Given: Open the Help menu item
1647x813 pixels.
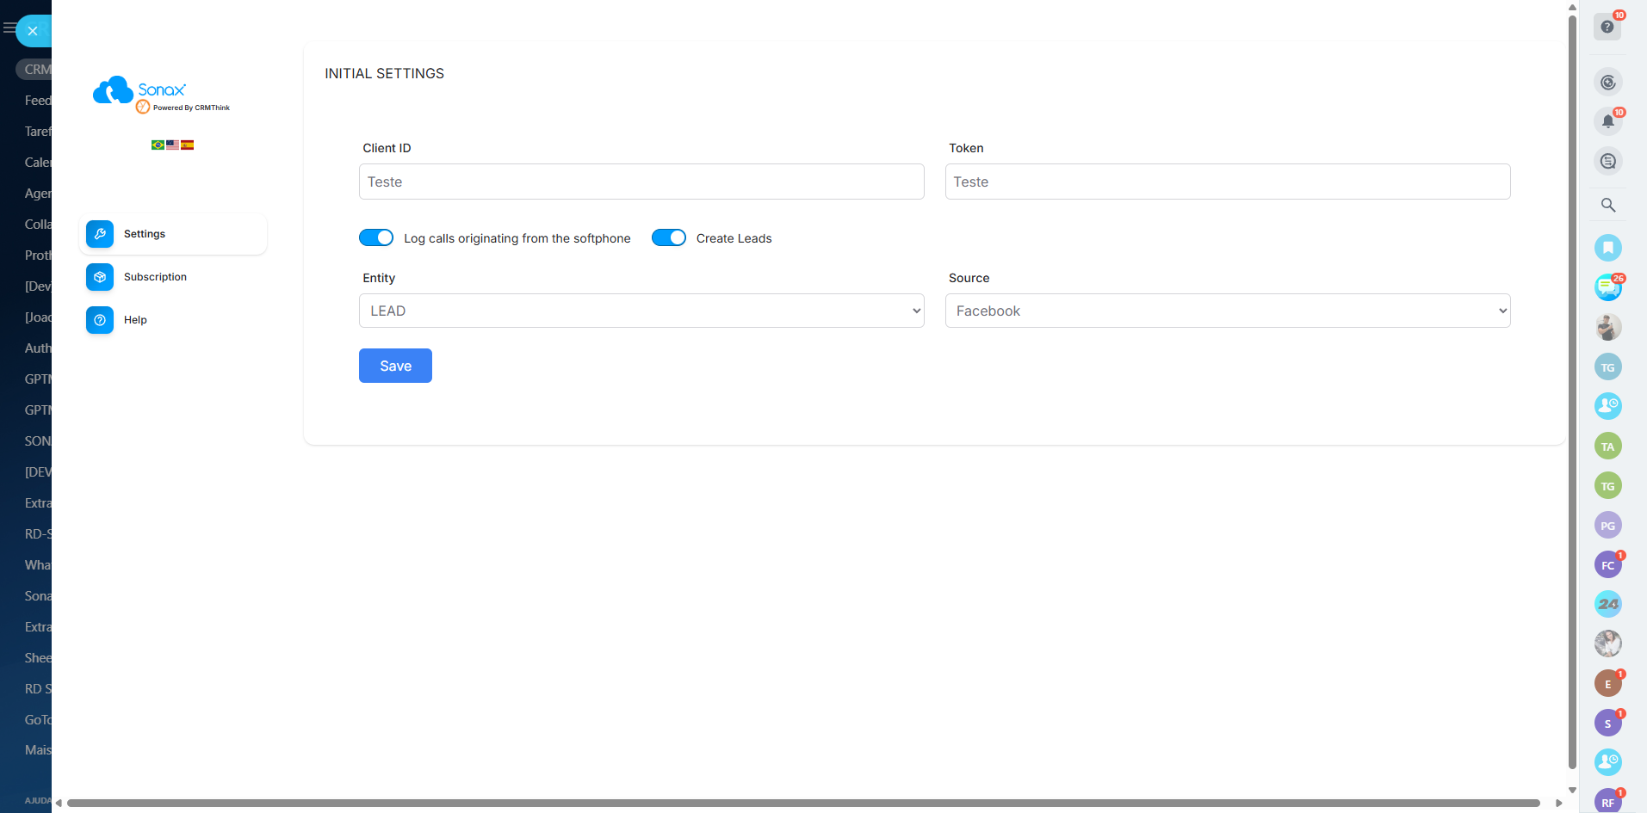Looking at the screenshot, I should pyautogui.click(x=135, y=320).
